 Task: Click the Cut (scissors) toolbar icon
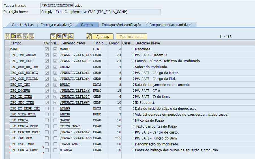[x=8, y=36]
